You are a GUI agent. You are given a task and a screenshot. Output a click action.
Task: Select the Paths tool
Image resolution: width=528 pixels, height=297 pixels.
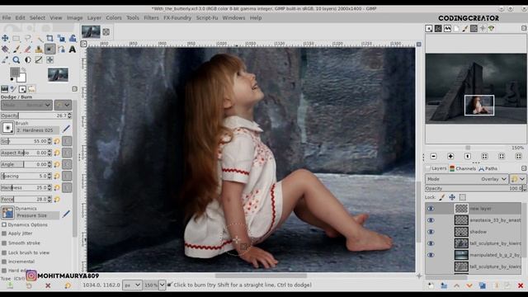click(x=61, y=49)
